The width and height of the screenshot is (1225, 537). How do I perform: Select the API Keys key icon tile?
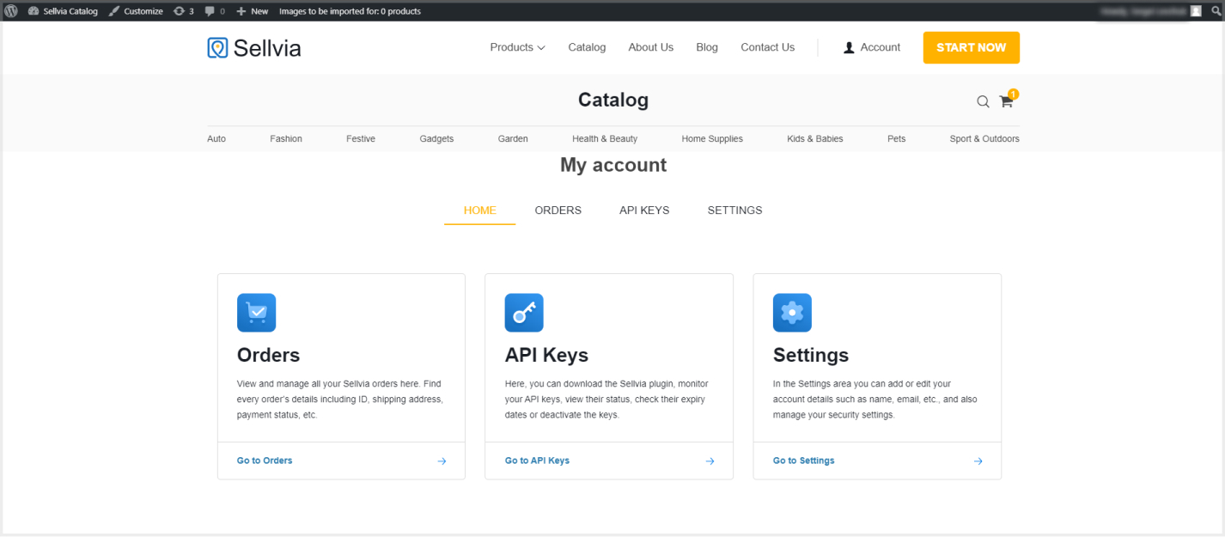click(524, 313)
